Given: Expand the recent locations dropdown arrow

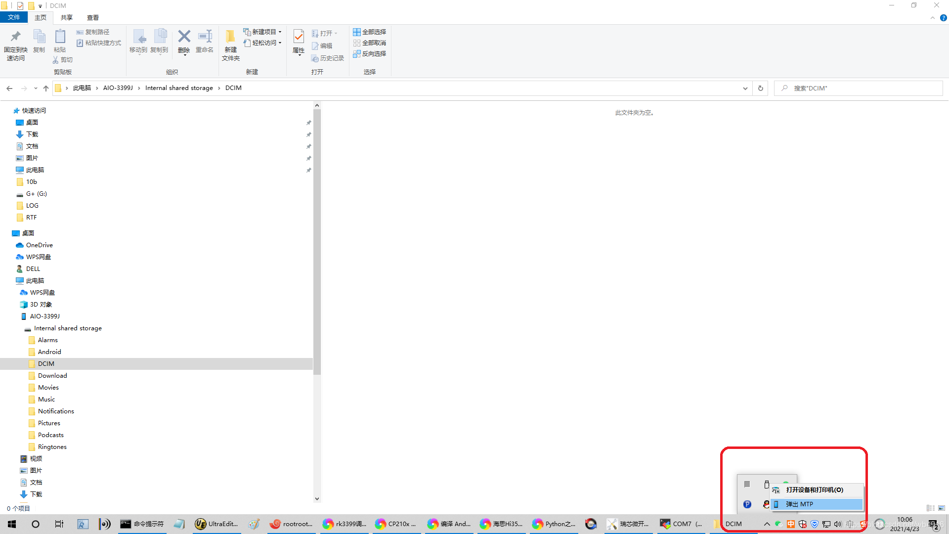Looking at the screenshot, I should point(36,88).
